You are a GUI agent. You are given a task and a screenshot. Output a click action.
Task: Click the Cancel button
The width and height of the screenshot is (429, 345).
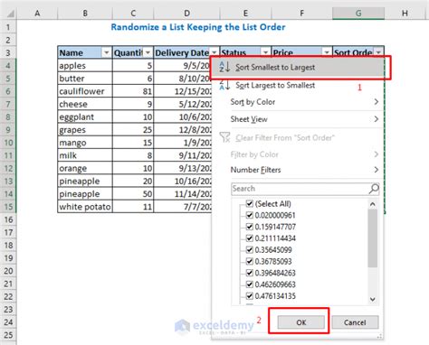[x=355, y=322]
